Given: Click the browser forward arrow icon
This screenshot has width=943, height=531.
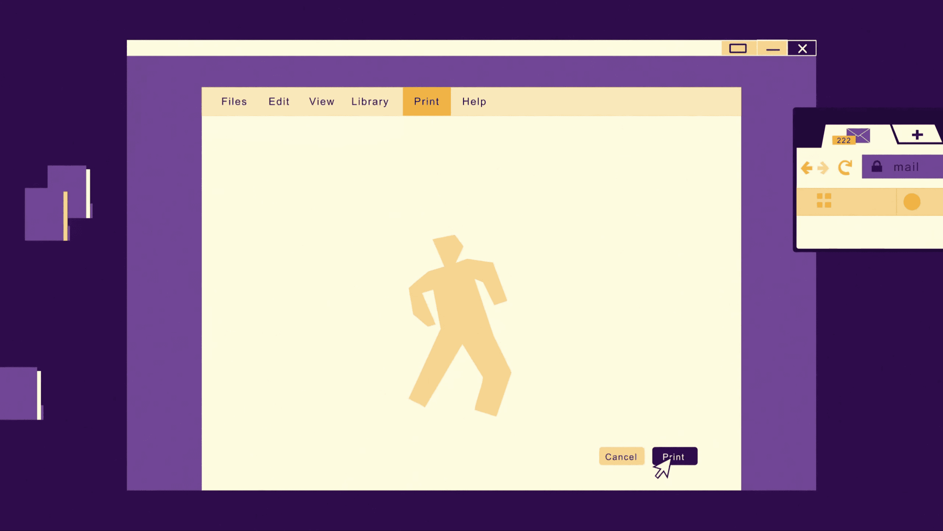Looking at the screenshot, I should (823, 168).
